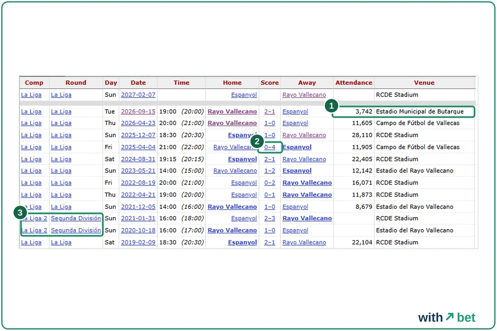497x331 pixels.
Task: Open away team Espanyol in the 2026-04-23 row
Action: click(295, 123)
